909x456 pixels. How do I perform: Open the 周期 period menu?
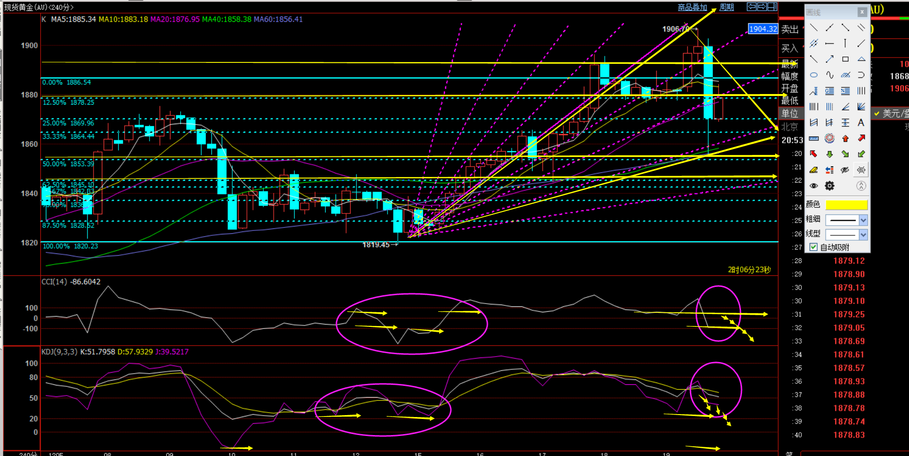point(726,7)
